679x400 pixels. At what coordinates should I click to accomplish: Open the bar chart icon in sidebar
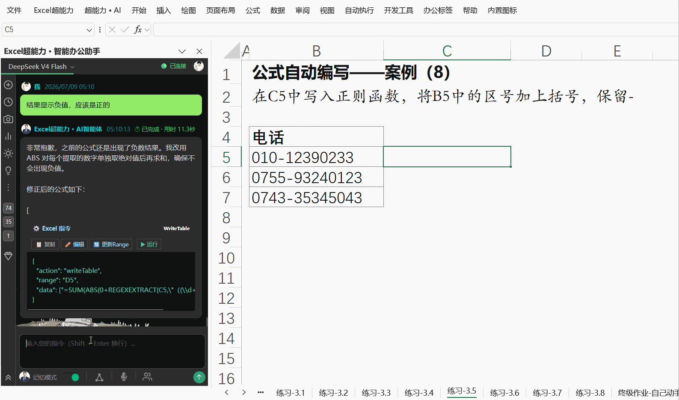8,136
